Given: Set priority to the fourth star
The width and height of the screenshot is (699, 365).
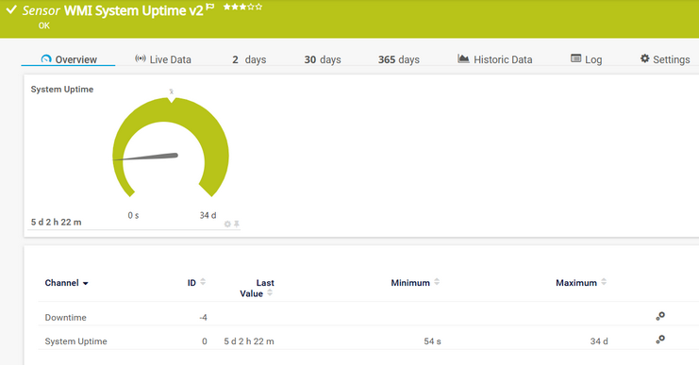Looking at the screenshot, I should [x=251, y=7].
